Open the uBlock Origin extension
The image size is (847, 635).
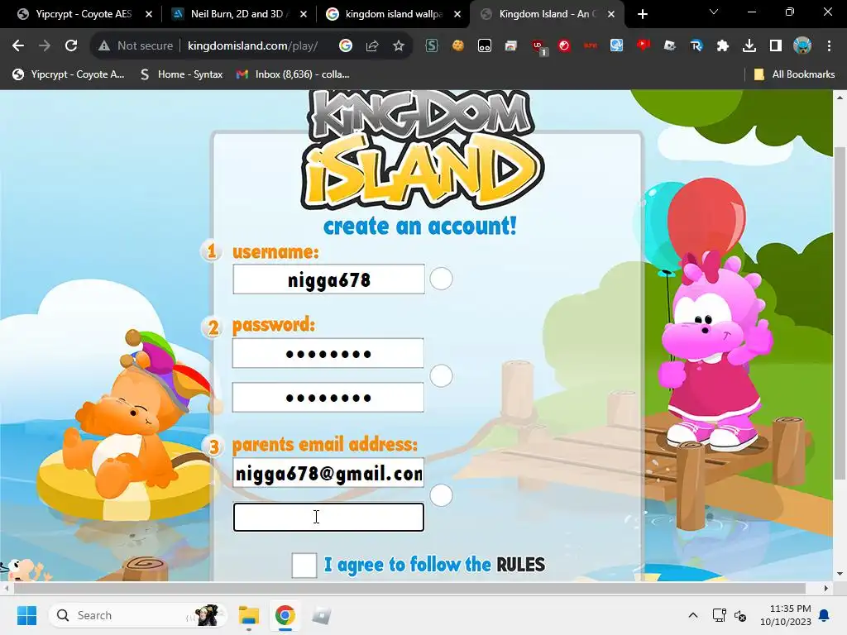tap(538, 47)
